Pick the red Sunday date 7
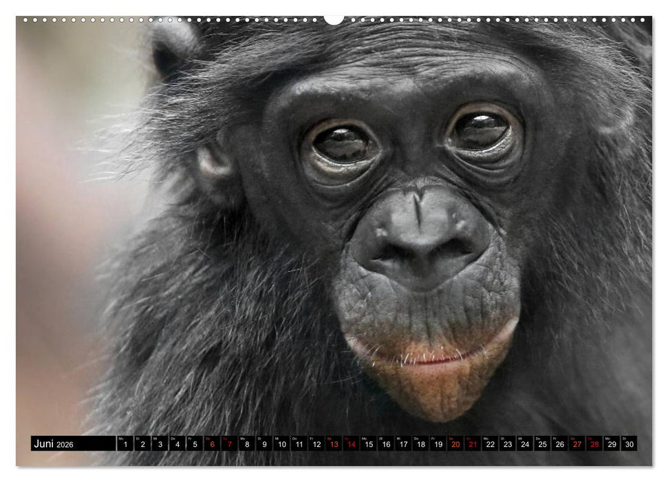668x482 pixels. pyautogui.click(x=229, y=444)
